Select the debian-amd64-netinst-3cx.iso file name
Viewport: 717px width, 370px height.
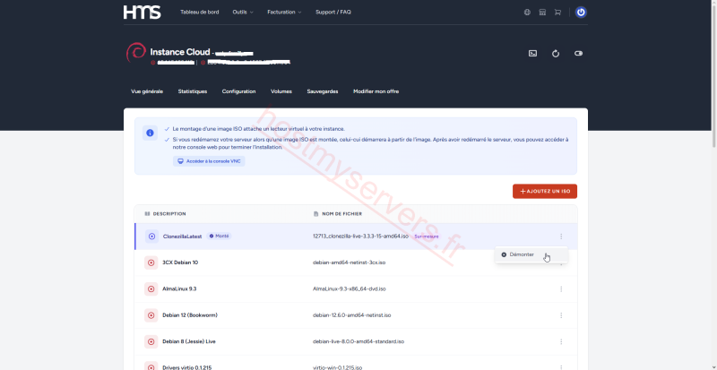pyautogui.click(x=349, y=263)
